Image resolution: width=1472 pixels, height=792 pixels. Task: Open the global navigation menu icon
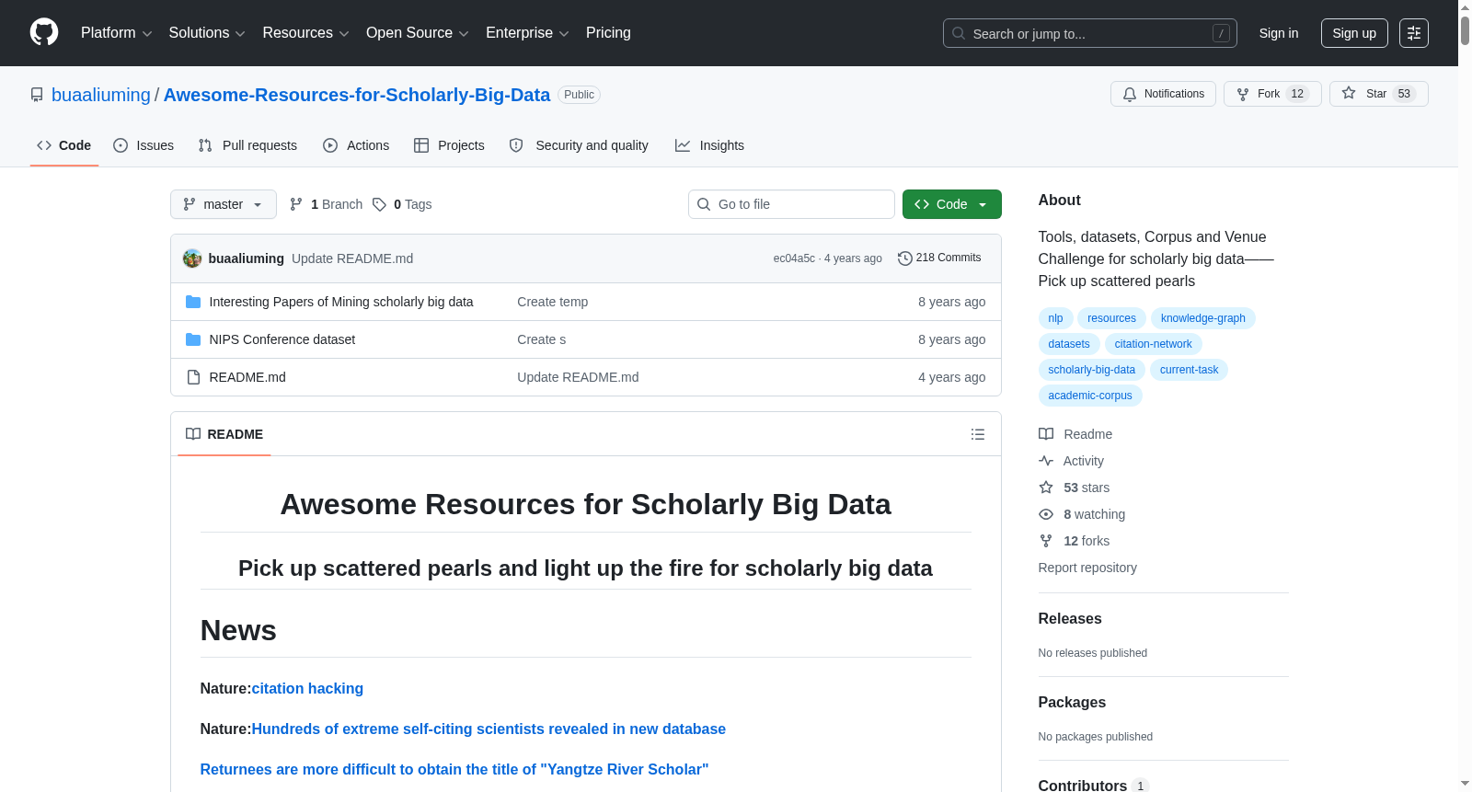(1414, 33)
